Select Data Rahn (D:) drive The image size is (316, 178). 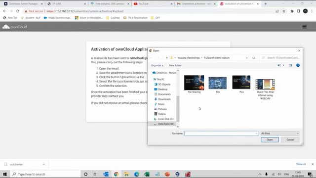tap(166, 124)
